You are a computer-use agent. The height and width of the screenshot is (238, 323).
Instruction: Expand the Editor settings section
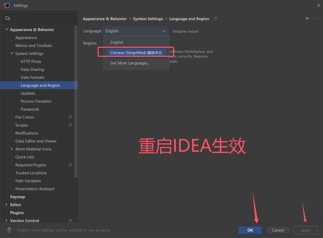(6, 205)
